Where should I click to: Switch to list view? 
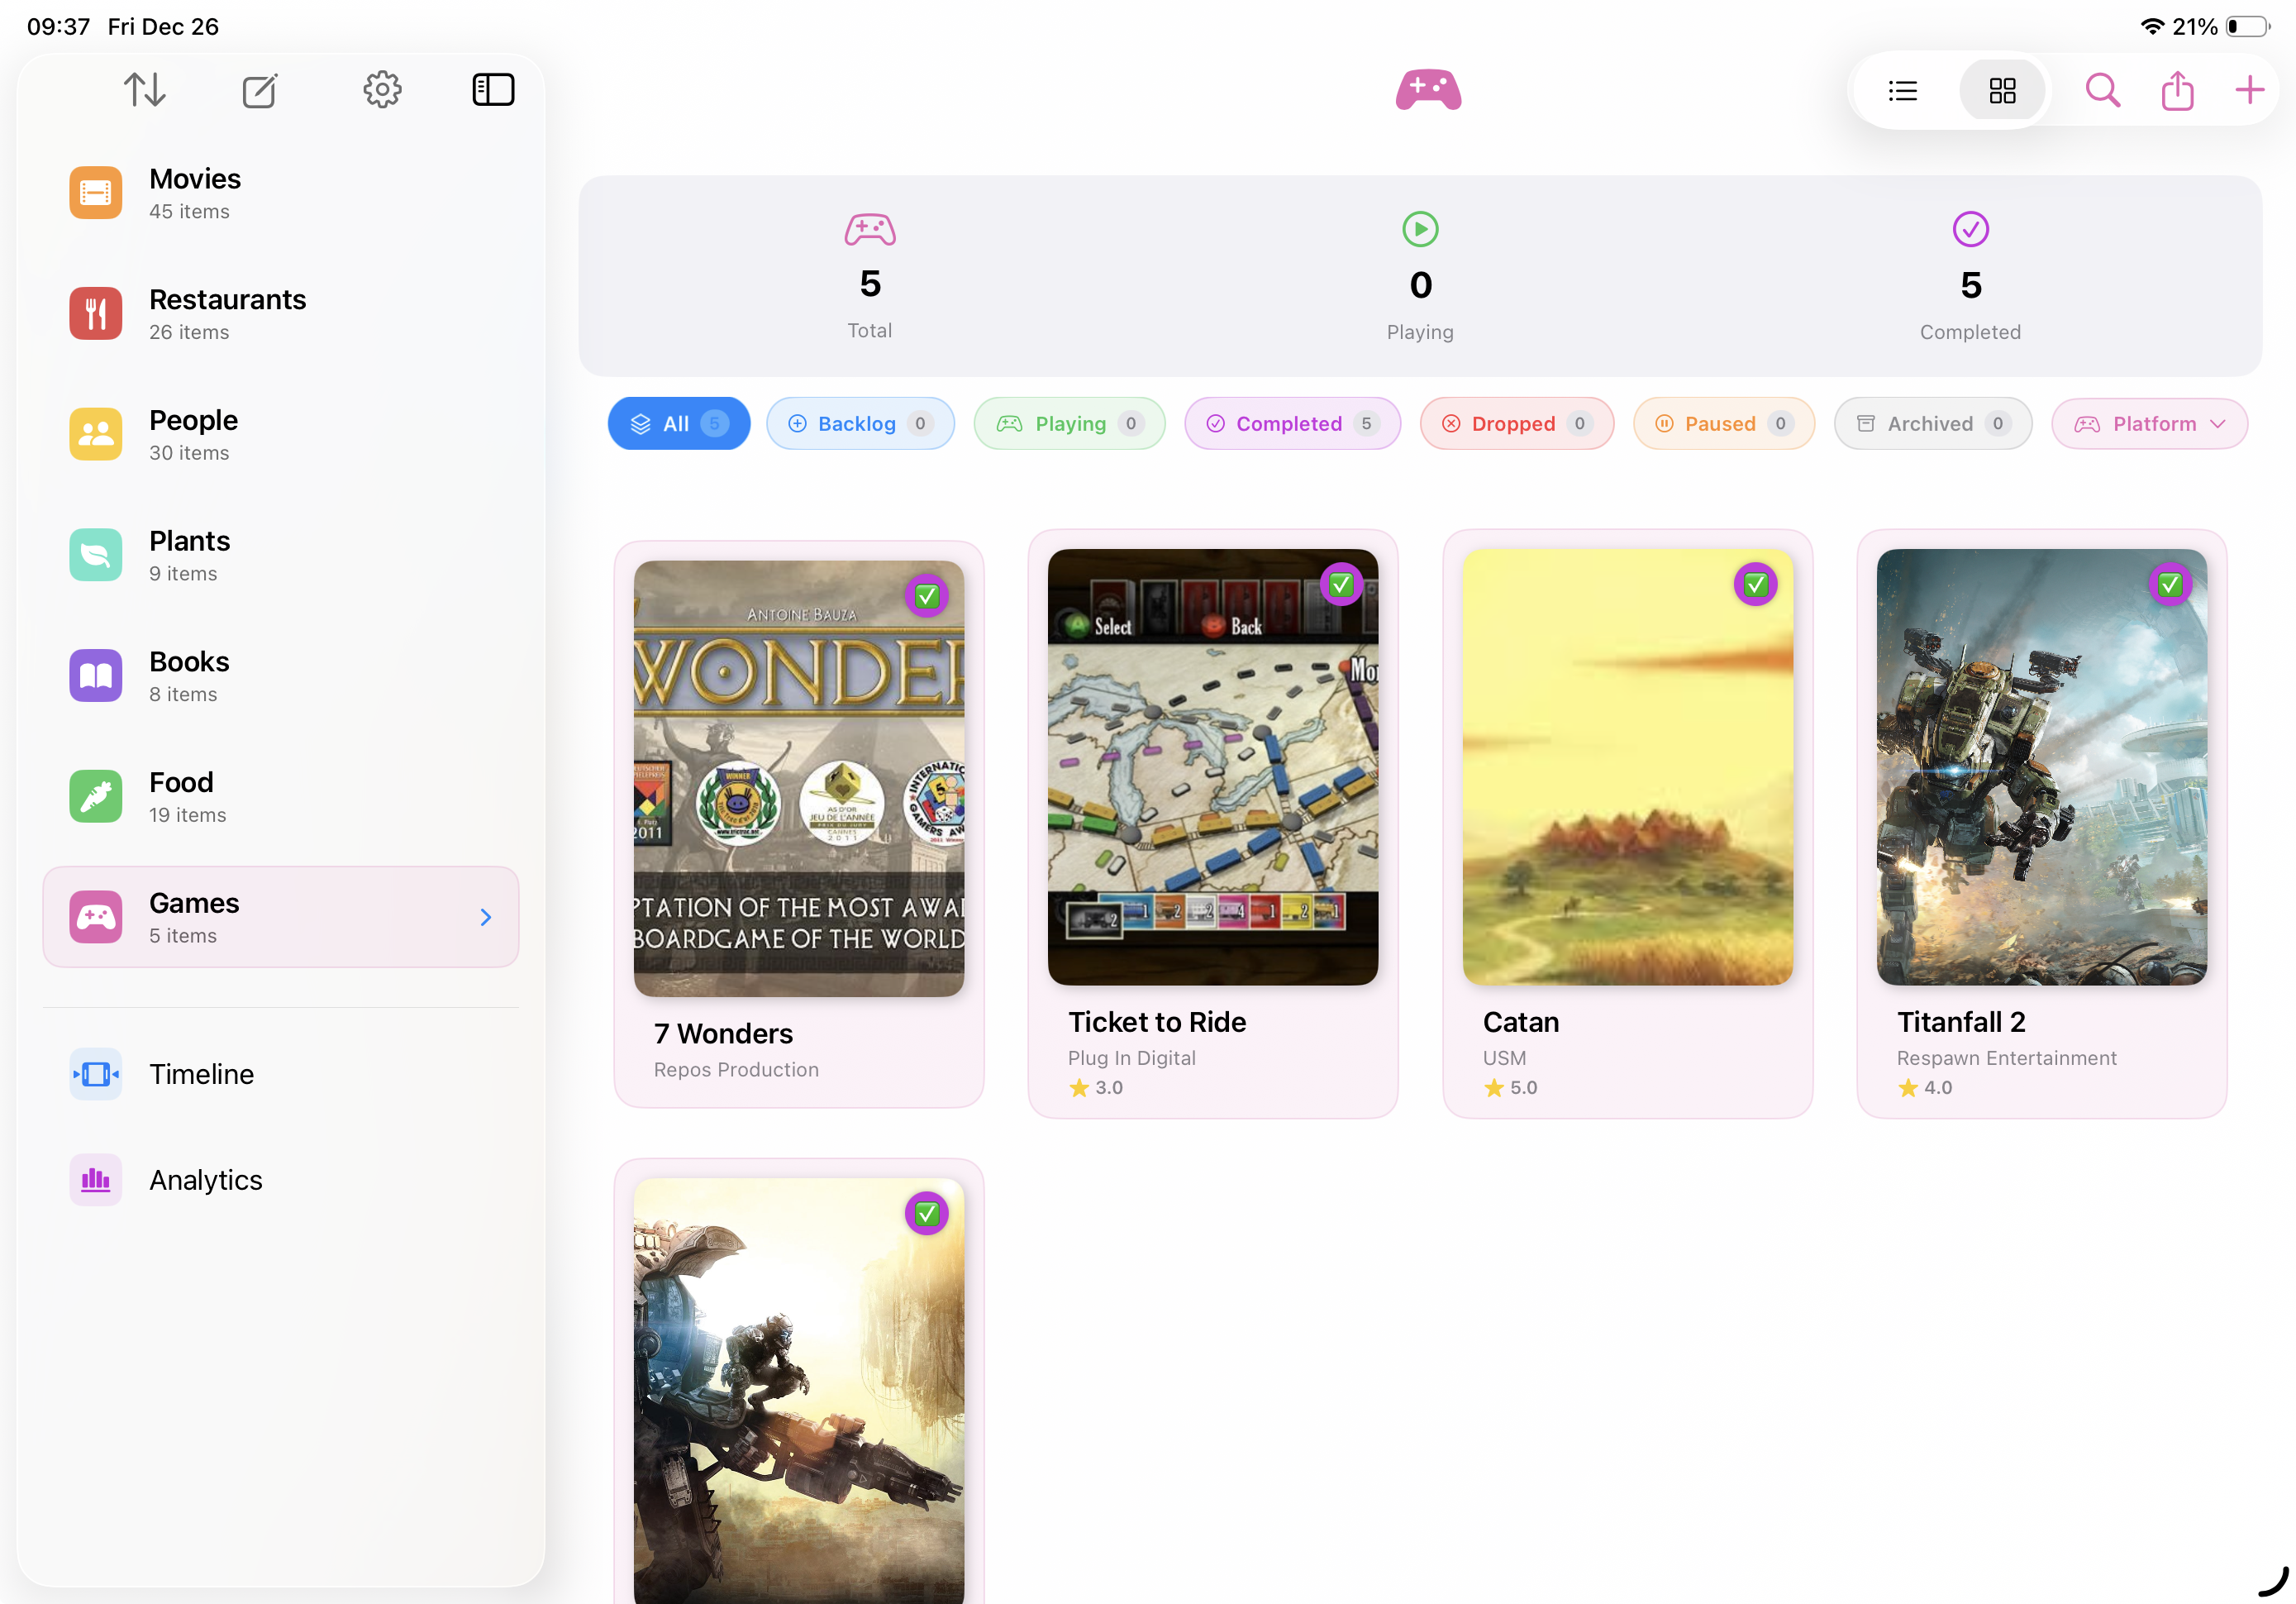1903,90
